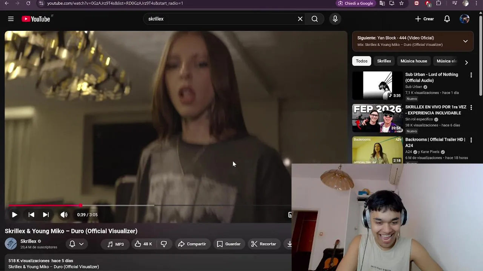Start voice search with the microphone

[x=335, y=19]
